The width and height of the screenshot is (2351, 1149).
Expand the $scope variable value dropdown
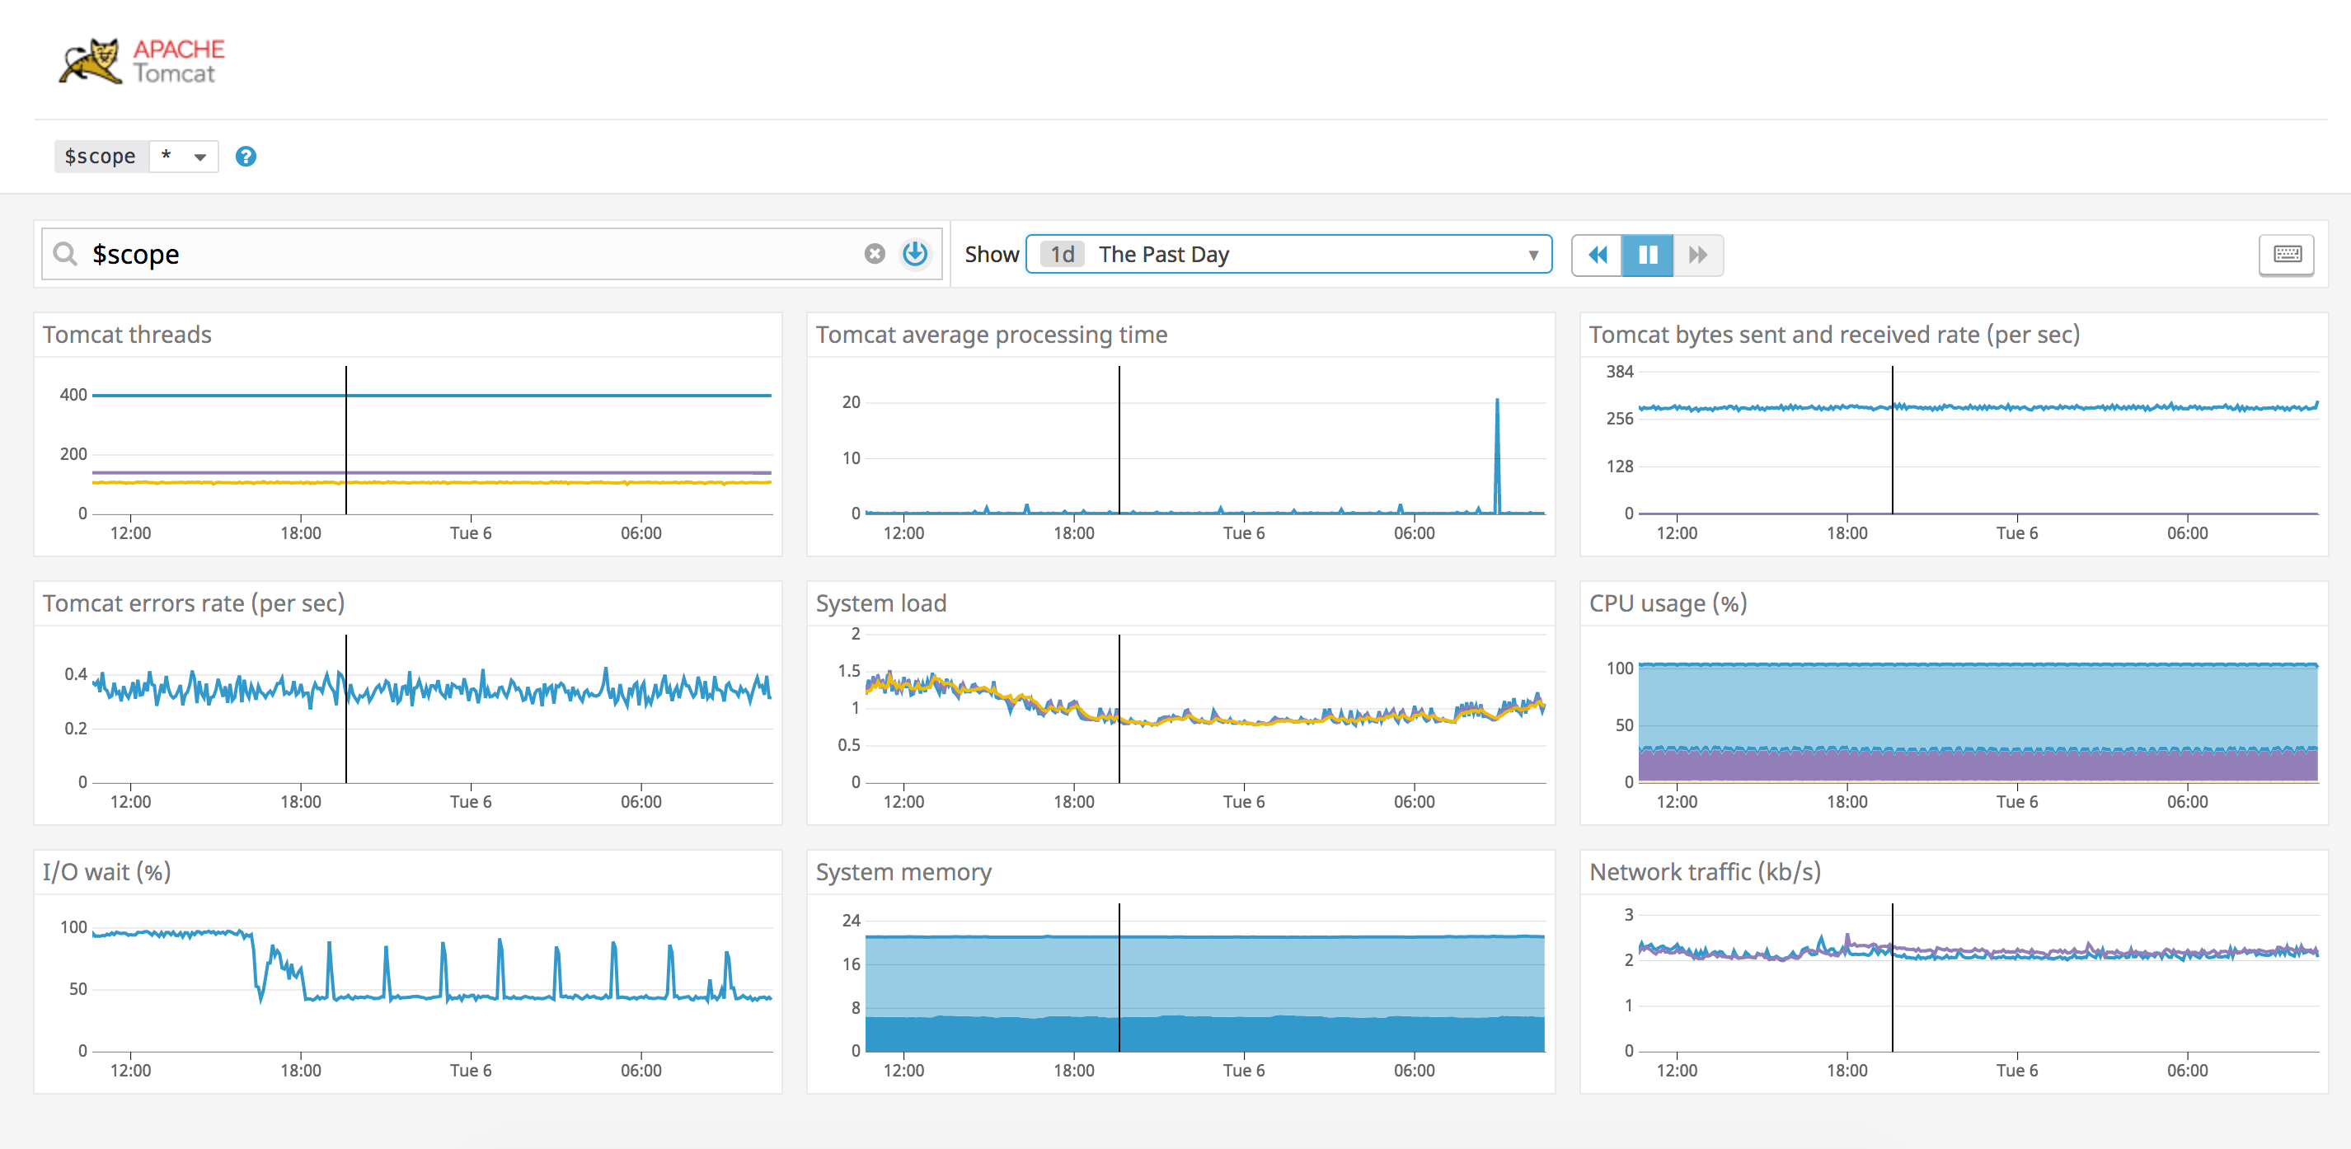click(184, 156)
